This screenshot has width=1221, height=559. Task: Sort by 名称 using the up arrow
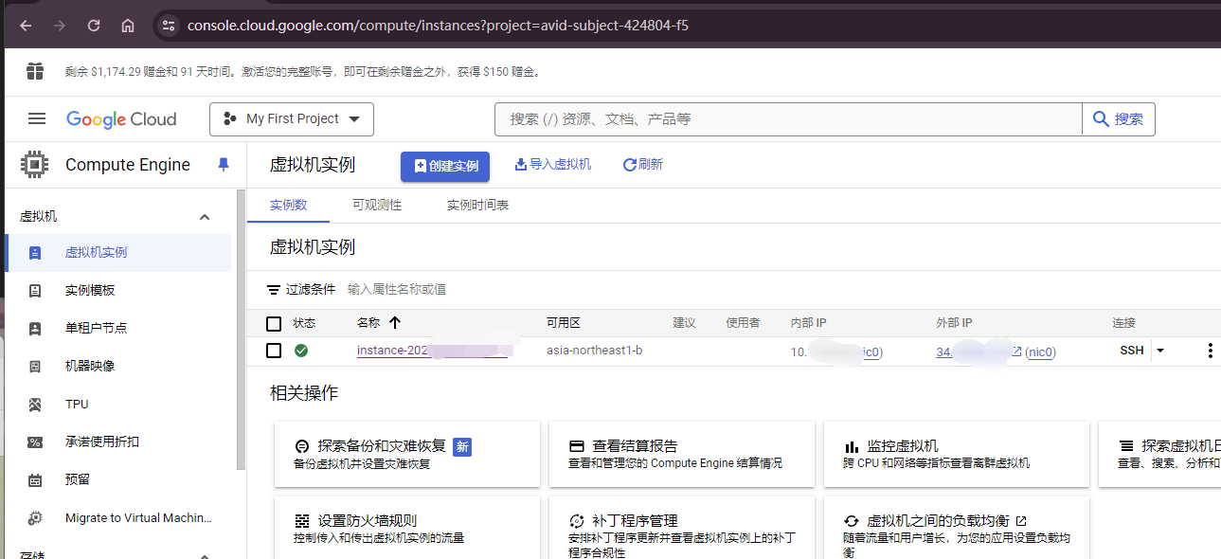395,323
